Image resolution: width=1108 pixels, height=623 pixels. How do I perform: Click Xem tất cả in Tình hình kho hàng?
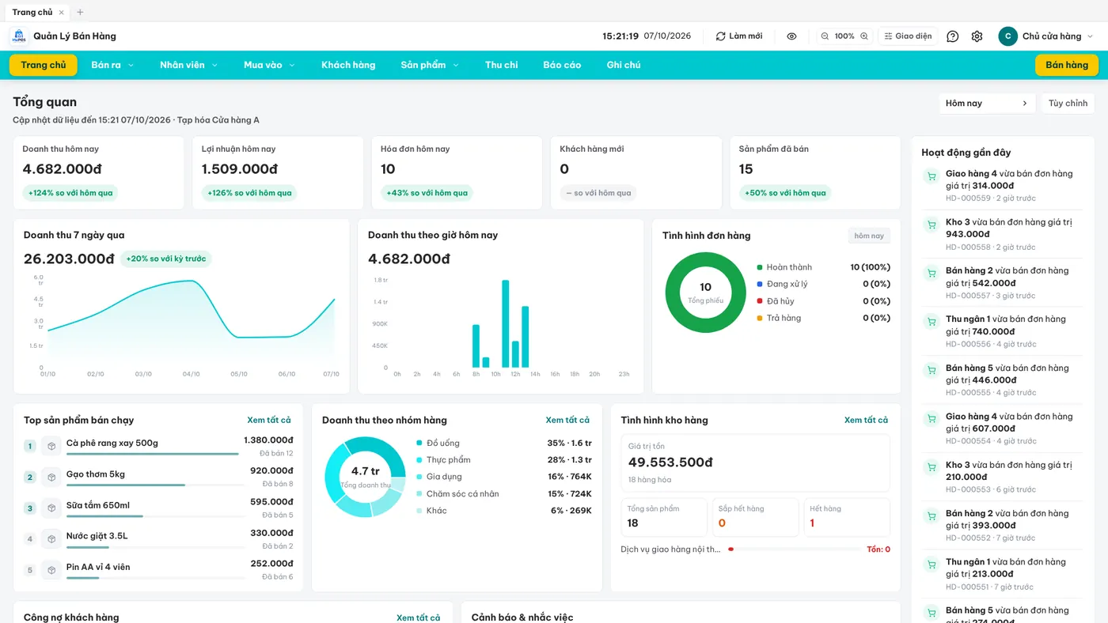866,420
